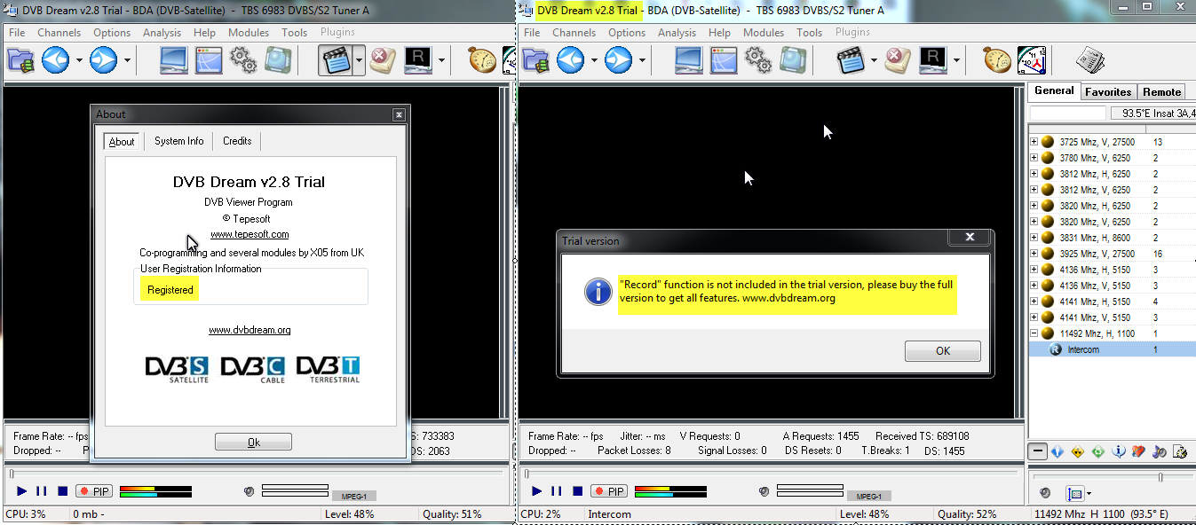Click stopwatch icon in left window toolbar

482,60
